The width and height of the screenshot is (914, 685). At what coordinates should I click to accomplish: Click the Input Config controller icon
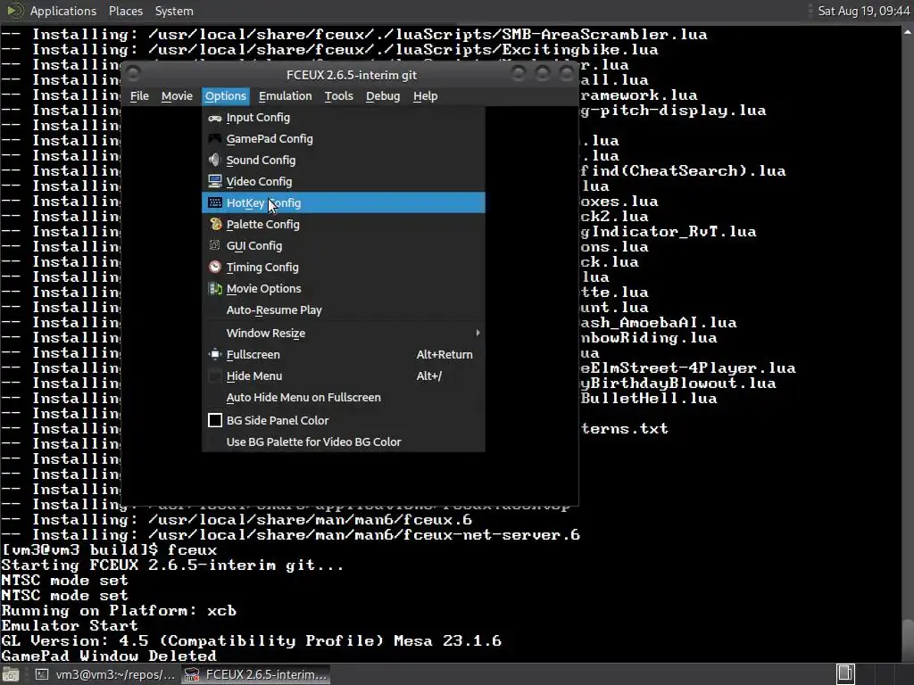tap(215, 118)
